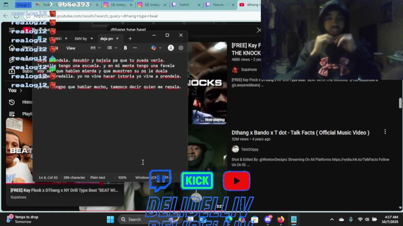
Task: Open the YouTube hamburger guide menu
Action: tap(12, 30)
